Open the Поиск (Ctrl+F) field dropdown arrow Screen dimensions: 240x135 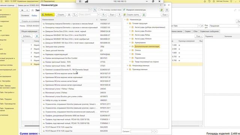[99, 15]
